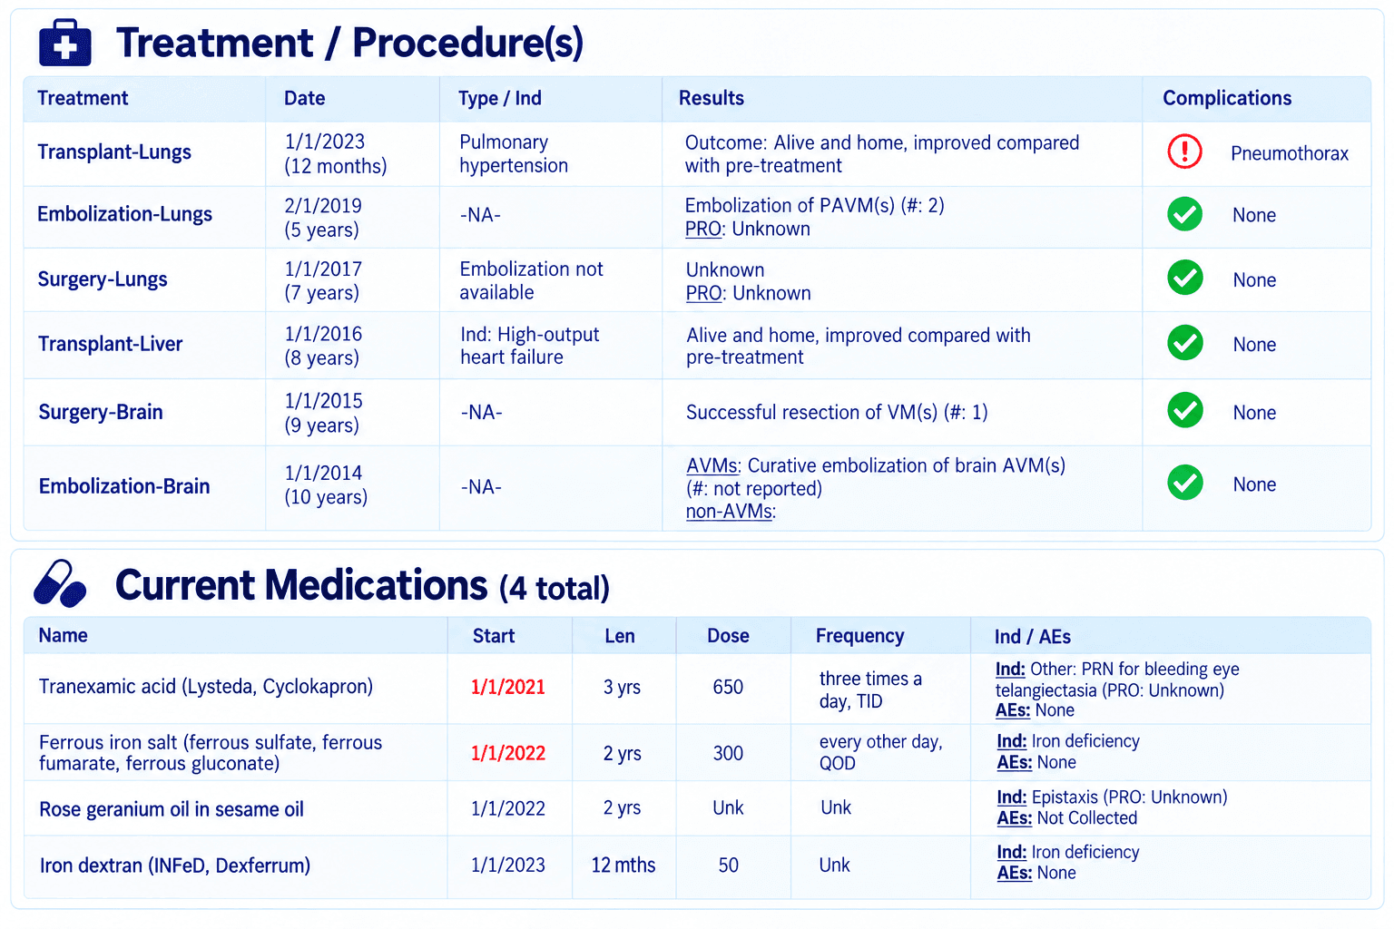Viewport: 1394px width, 929px height.
Task: Click Rose geranium oil in sesame oil
Action: (172, 809)
